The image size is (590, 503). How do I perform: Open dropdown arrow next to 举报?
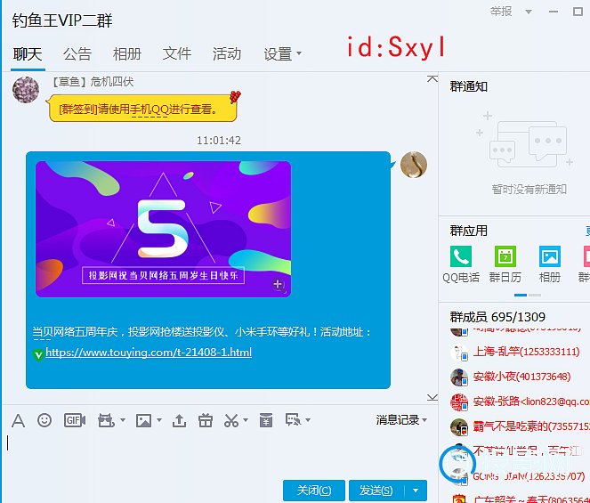(529, 12)
